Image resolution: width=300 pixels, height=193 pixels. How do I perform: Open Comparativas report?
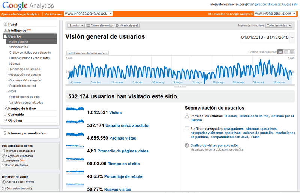[18, 47]
